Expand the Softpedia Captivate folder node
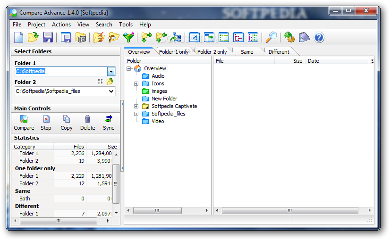The width and height of the screenshot is (390, 240). 136,107
